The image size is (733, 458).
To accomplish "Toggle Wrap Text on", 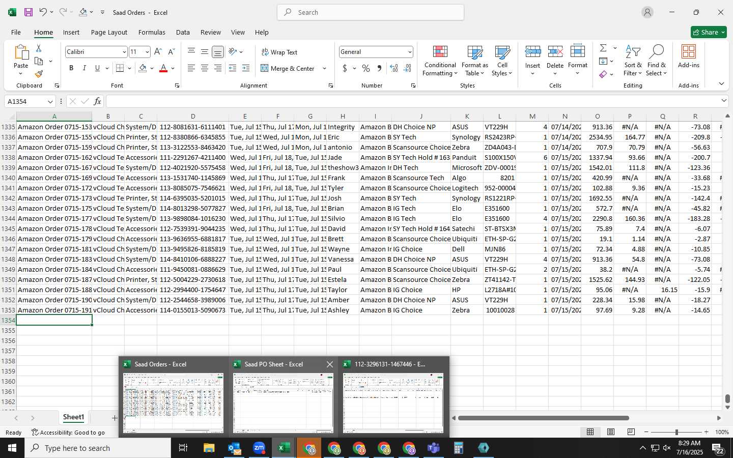I will [279, 52].
